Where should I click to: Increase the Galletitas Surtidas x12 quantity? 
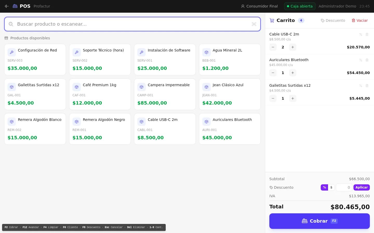[293, 98]
